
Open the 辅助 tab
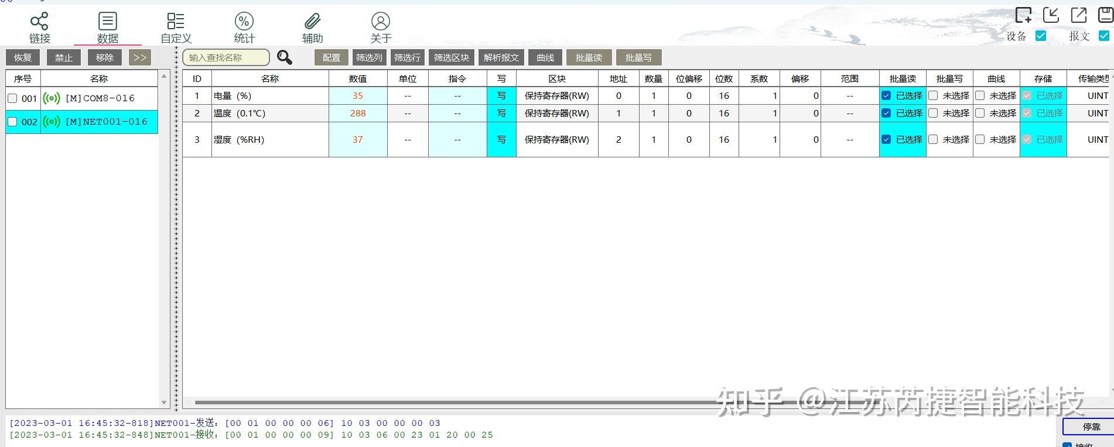click(x=312, y=27)
